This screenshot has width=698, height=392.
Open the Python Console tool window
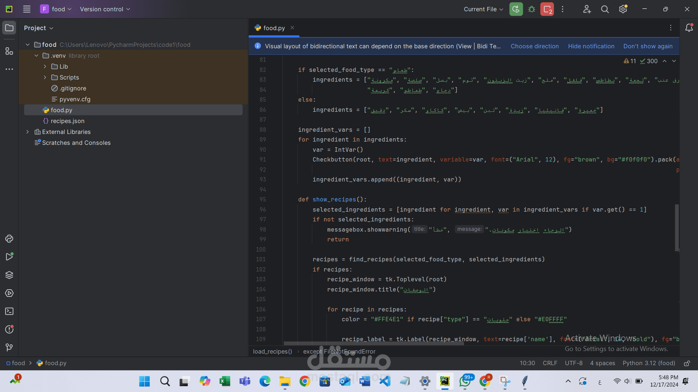[9, 238]
